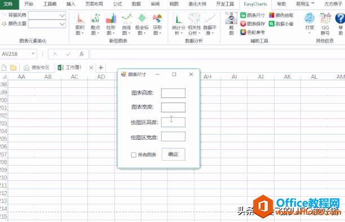Click the formula bar confirm checkmark icon

point(68,54)
